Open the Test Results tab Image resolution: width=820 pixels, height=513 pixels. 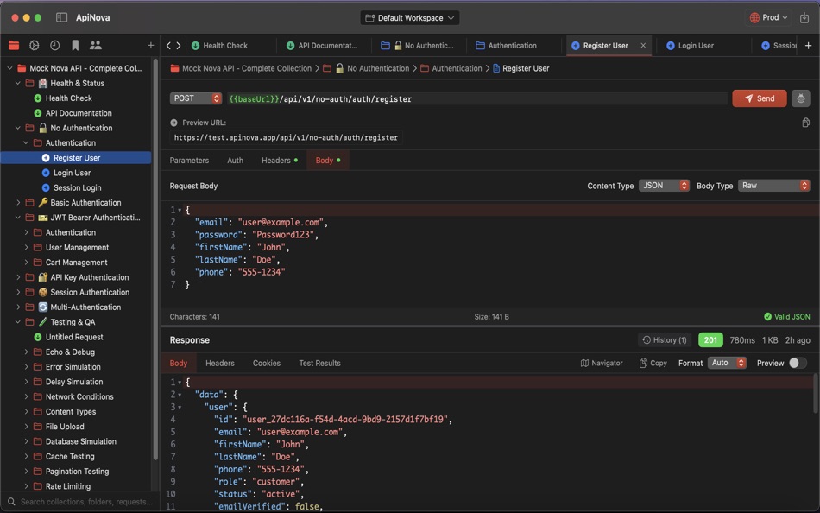[x=319, y=363]
